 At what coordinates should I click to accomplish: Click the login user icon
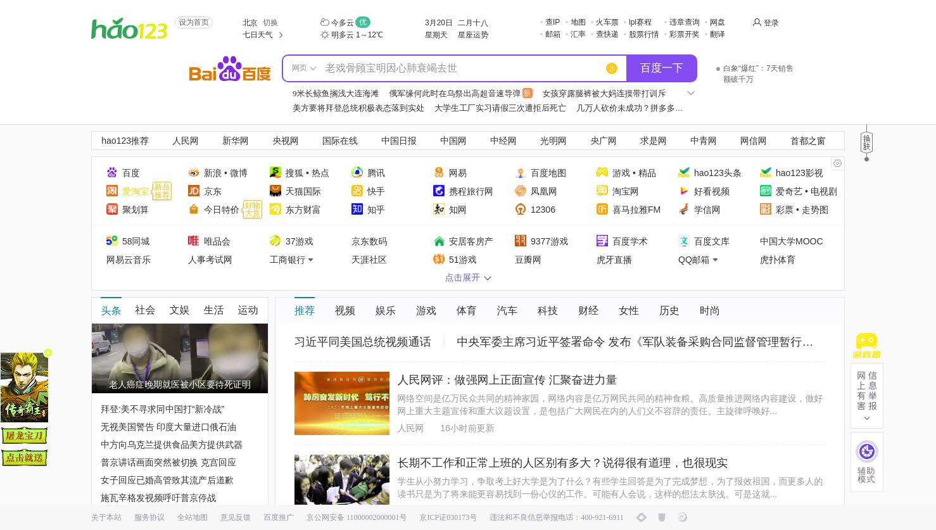[757, 22]
